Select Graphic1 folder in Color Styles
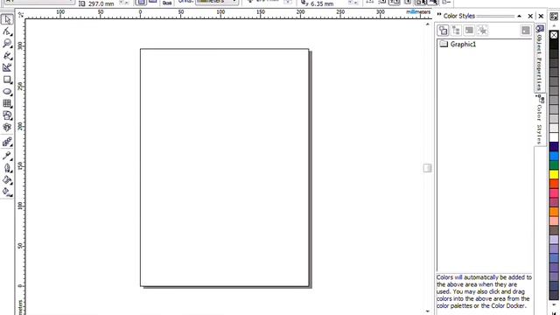This screenshot has width=560, height=315. [458, 45]
